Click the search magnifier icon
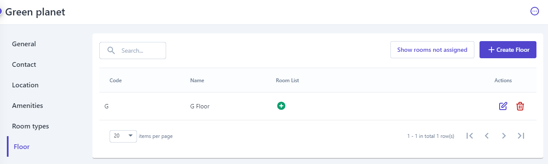548x164 pixels. pyautogui.click(x=111, y=51)
